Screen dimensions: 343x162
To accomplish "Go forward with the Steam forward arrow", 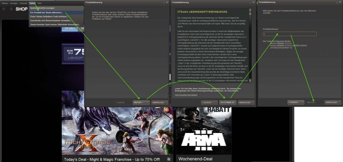I will [x=11, y=9].
